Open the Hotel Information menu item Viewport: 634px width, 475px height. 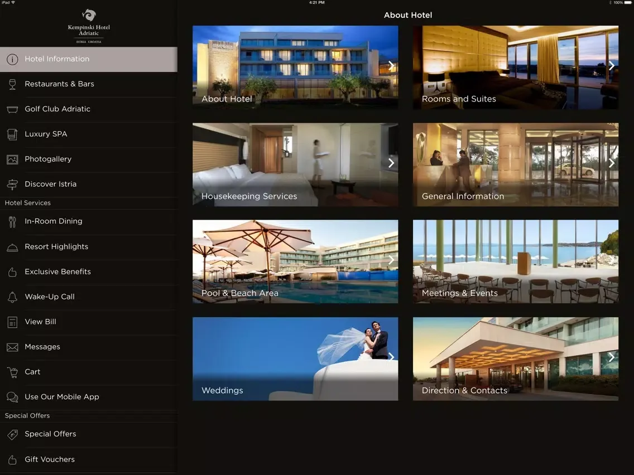(89, 59)
